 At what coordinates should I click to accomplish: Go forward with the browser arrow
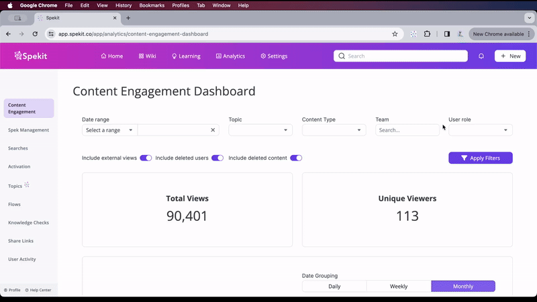coord(21,34)
